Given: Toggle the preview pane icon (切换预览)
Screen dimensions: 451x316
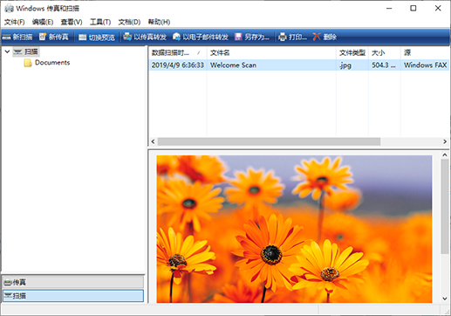Looking at the screenshot, I should pos(83,38).
